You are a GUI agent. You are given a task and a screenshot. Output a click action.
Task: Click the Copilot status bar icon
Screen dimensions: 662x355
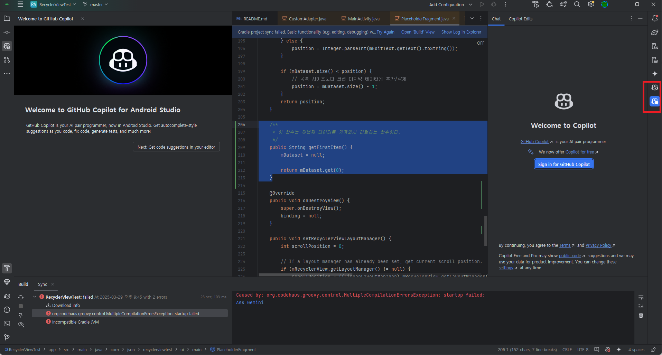coord(608,349)
